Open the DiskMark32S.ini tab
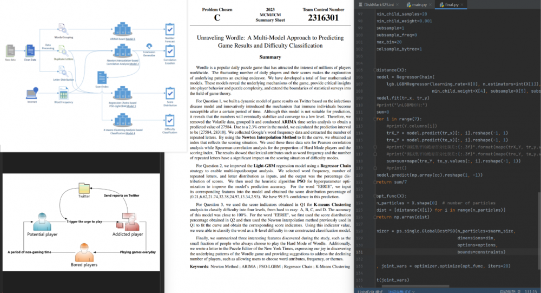The height and width of the screenshot is (293, 541). (x=379, y=4)
